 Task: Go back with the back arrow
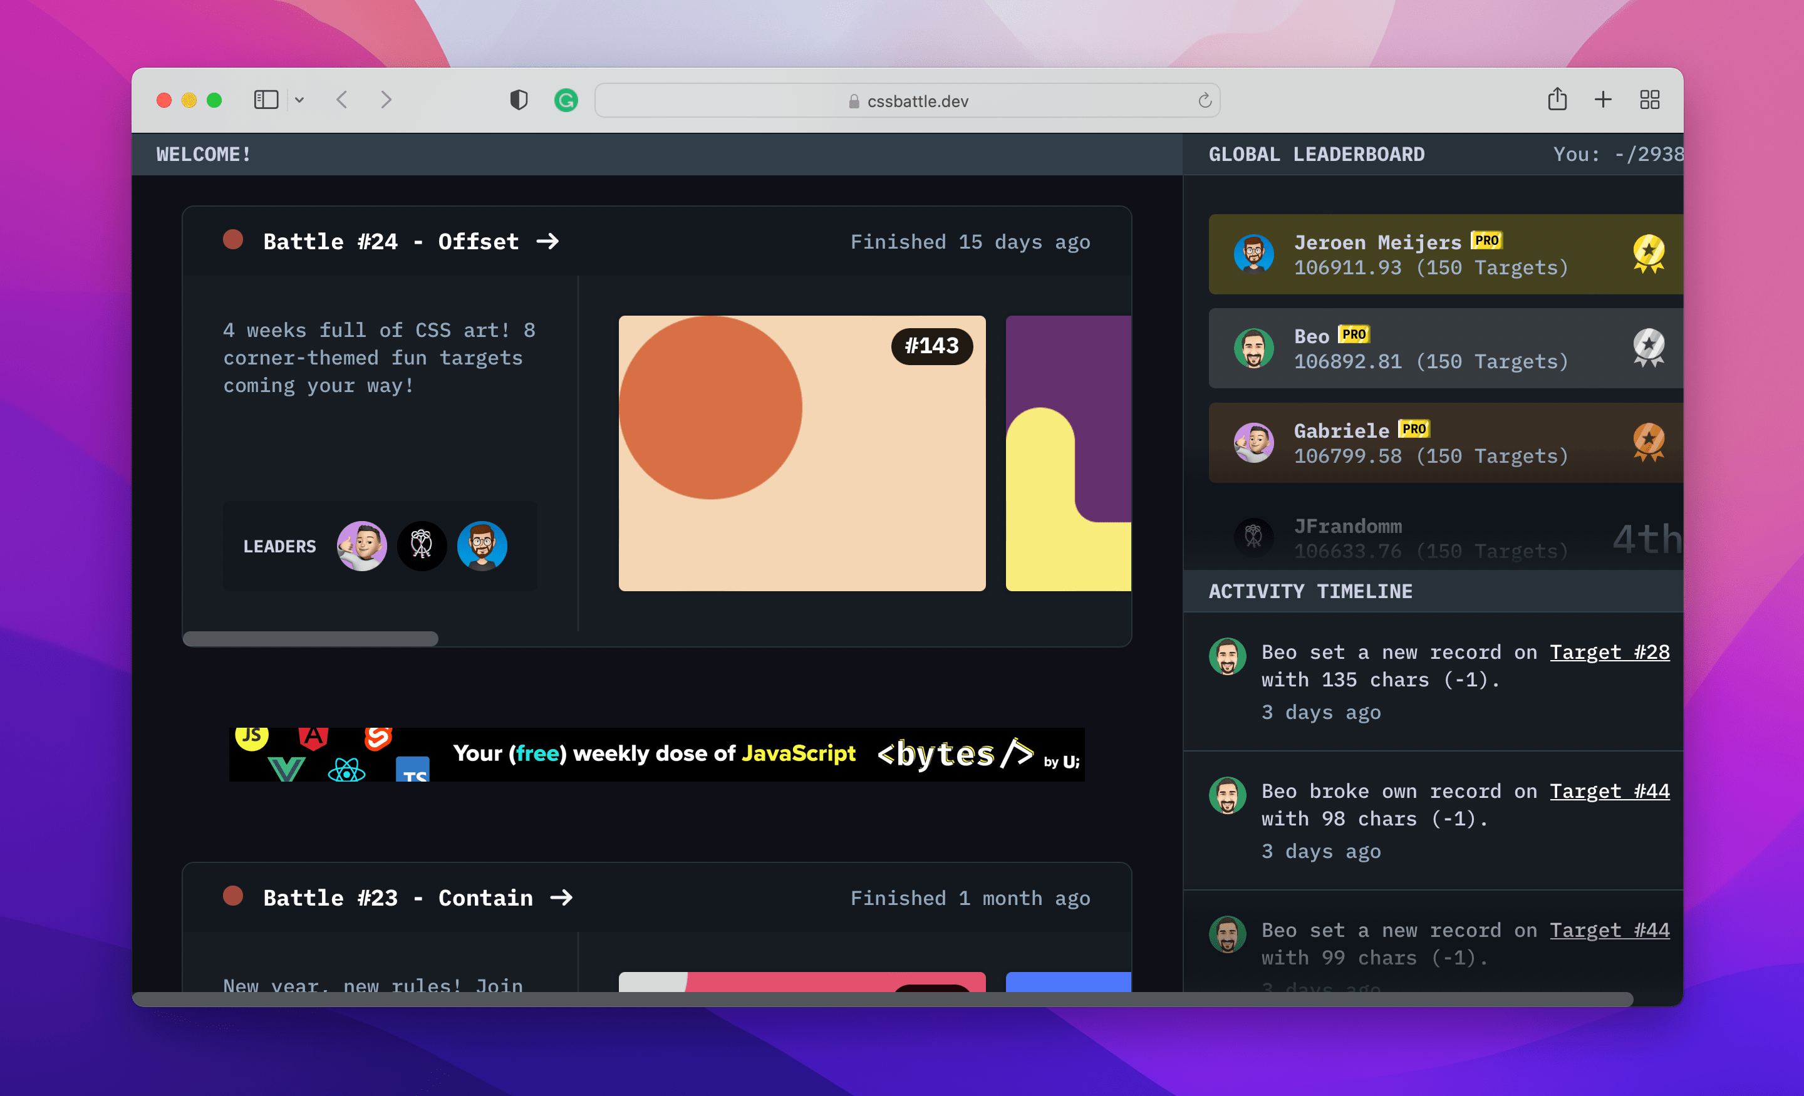click(x=342, y=100)
